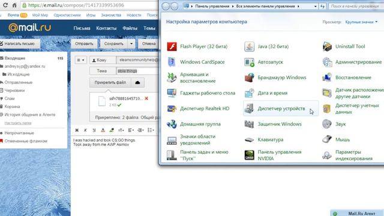The width and height of the screenshot is (384, 216).
Task: Expand Все элементы панели управления breadcrumb arrow
Action: tap(298, 6)
